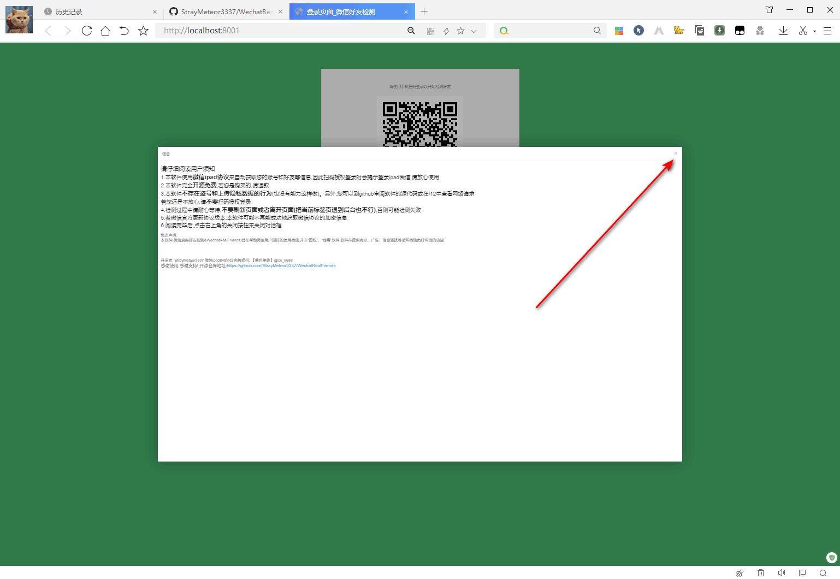Open the screenshot scissors tool in toolbar
The image size is (840, 579).
(803, 31)
